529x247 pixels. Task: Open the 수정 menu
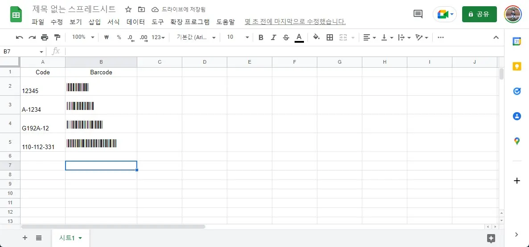pos(57,22)
